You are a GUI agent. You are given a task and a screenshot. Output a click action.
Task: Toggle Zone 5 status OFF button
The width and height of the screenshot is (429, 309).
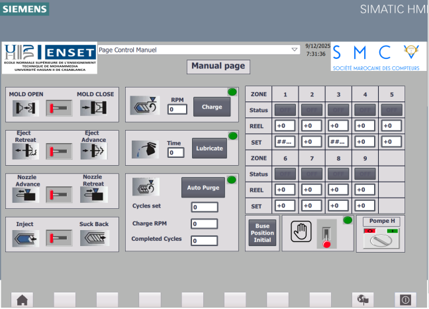pos(391,110)
